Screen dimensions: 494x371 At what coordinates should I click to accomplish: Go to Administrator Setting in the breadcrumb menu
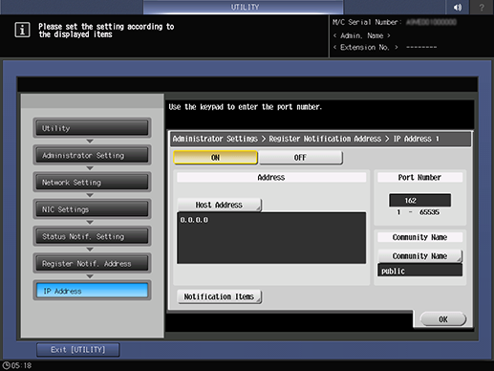pos(92,155)
